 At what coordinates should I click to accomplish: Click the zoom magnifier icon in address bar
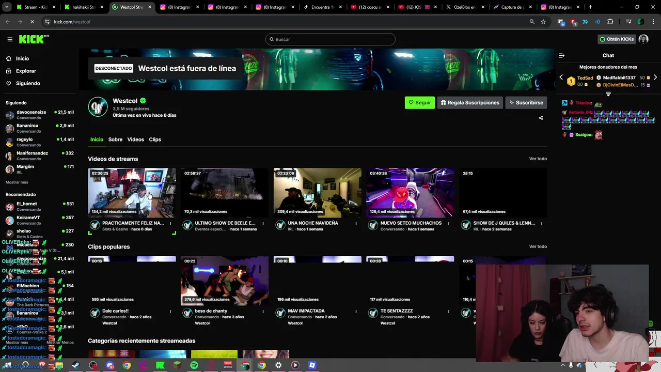click(532, 22)
